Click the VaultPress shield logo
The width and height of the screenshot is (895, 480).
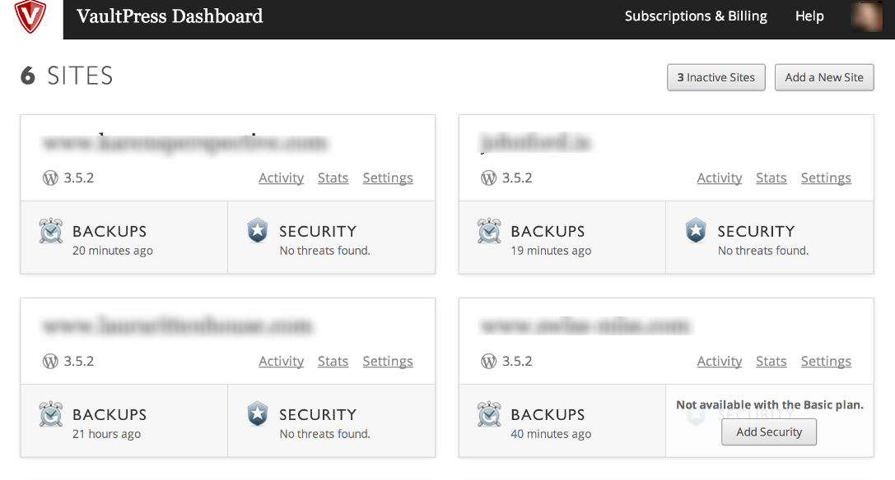click(x=30, y=16)
